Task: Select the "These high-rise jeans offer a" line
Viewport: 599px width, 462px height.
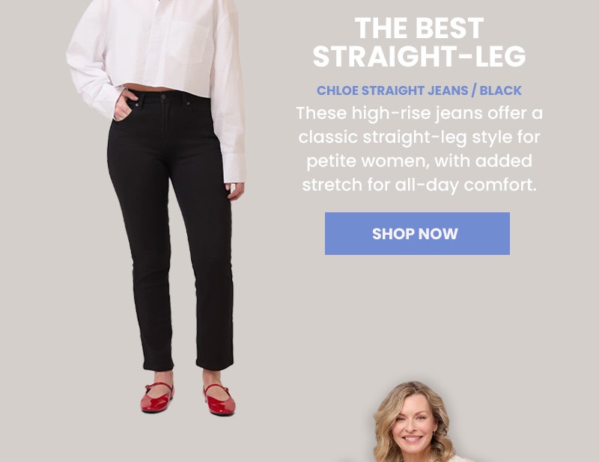Action: [x=419, y=114]
